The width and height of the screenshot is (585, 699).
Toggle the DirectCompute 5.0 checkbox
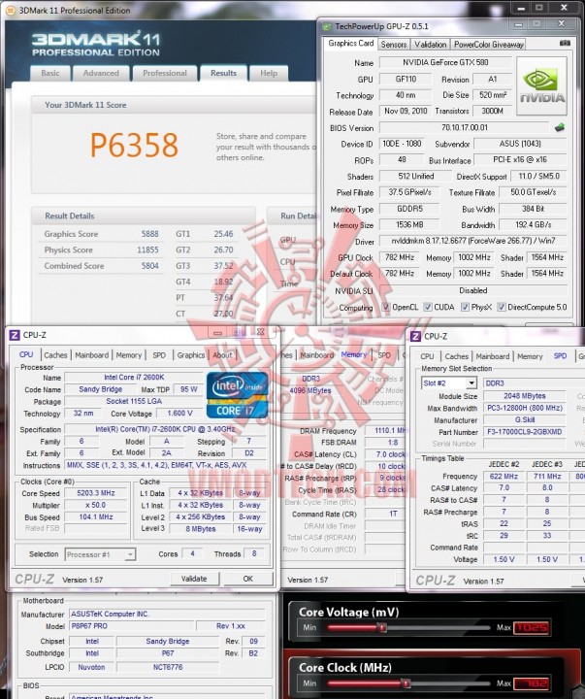click(502, 307)
